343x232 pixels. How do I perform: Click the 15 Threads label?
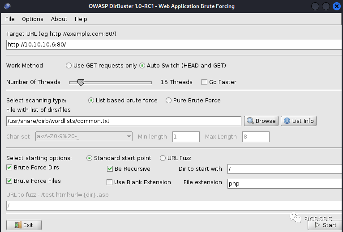[x=176, y=82]
